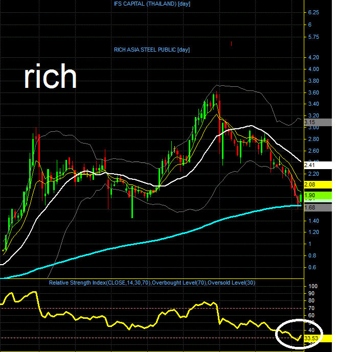
Task: Click the 3.40 price axis value
Action: click(313, 104)
